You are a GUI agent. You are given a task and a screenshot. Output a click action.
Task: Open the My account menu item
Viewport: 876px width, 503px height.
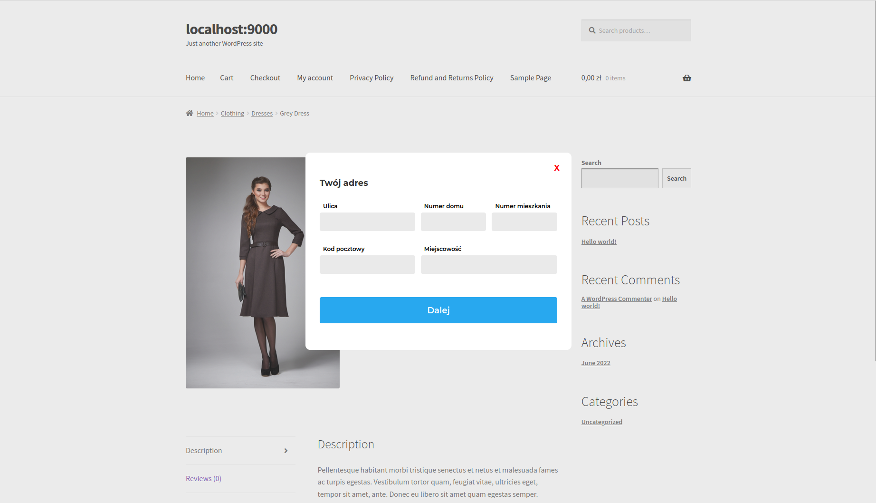[x=315, y=78]
